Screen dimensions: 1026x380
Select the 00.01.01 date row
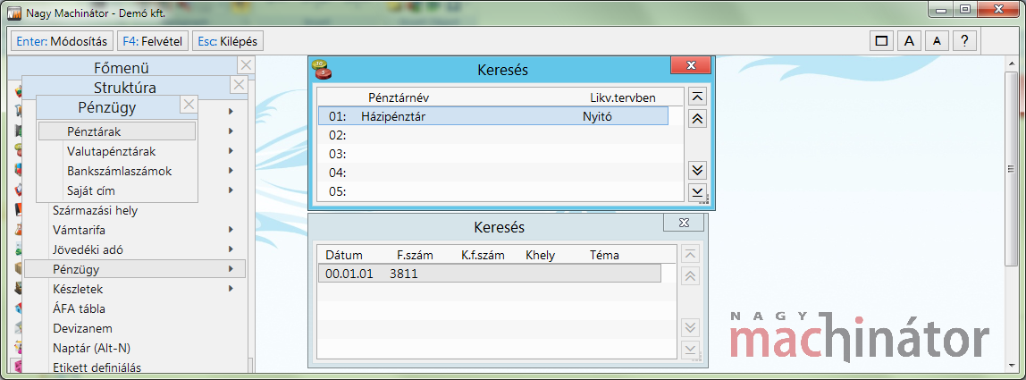pos(490,274)
